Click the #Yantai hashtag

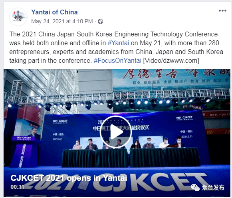click(118, 43)
